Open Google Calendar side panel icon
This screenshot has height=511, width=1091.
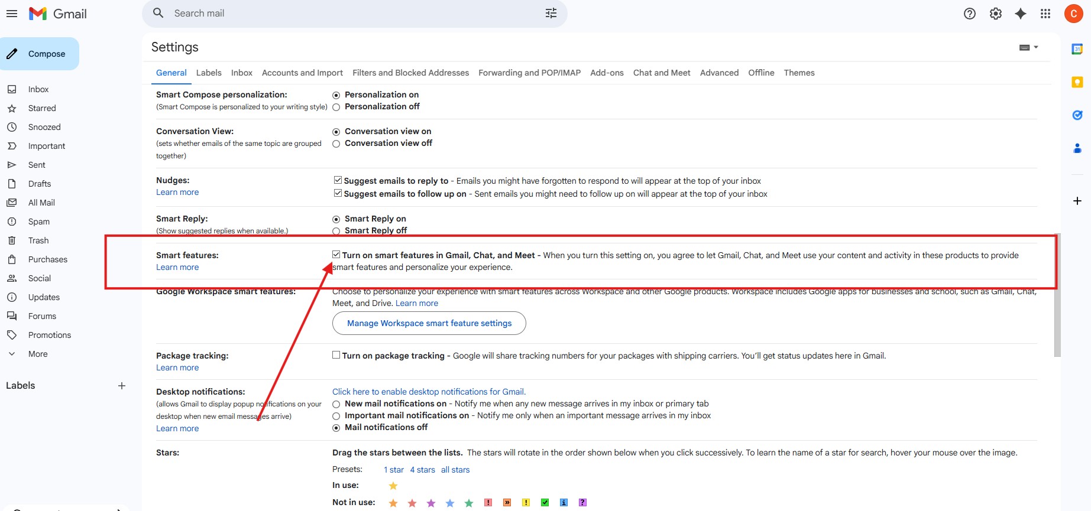[x=1077, y=49]
